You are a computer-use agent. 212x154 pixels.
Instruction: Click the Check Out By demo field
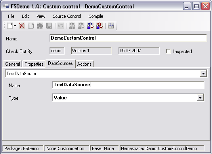pos(57,51)
